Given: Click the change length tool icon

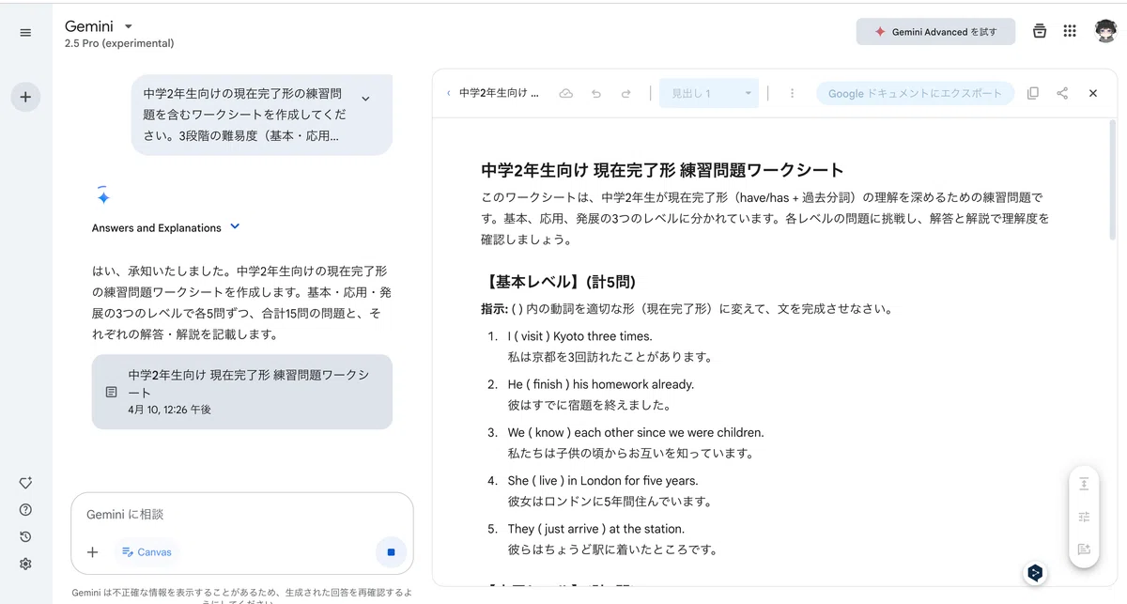Looking at the screenshot, I should pos(1084,484).
